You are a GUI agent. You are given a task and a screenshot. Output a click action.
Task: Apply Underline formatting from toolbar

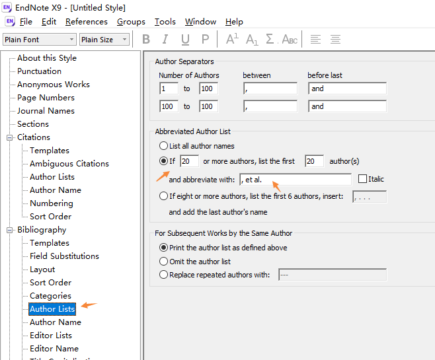point(185,40)
